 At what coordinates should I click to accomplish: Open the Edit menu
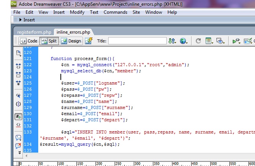[x=29, y=12]
